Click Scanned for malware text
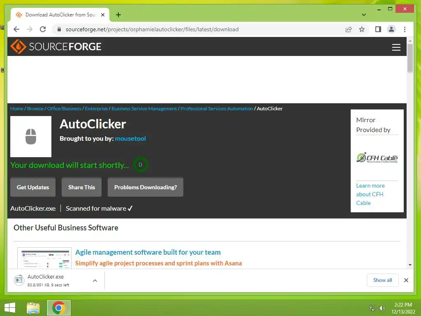The image size is (421, 316). (99, 208)
